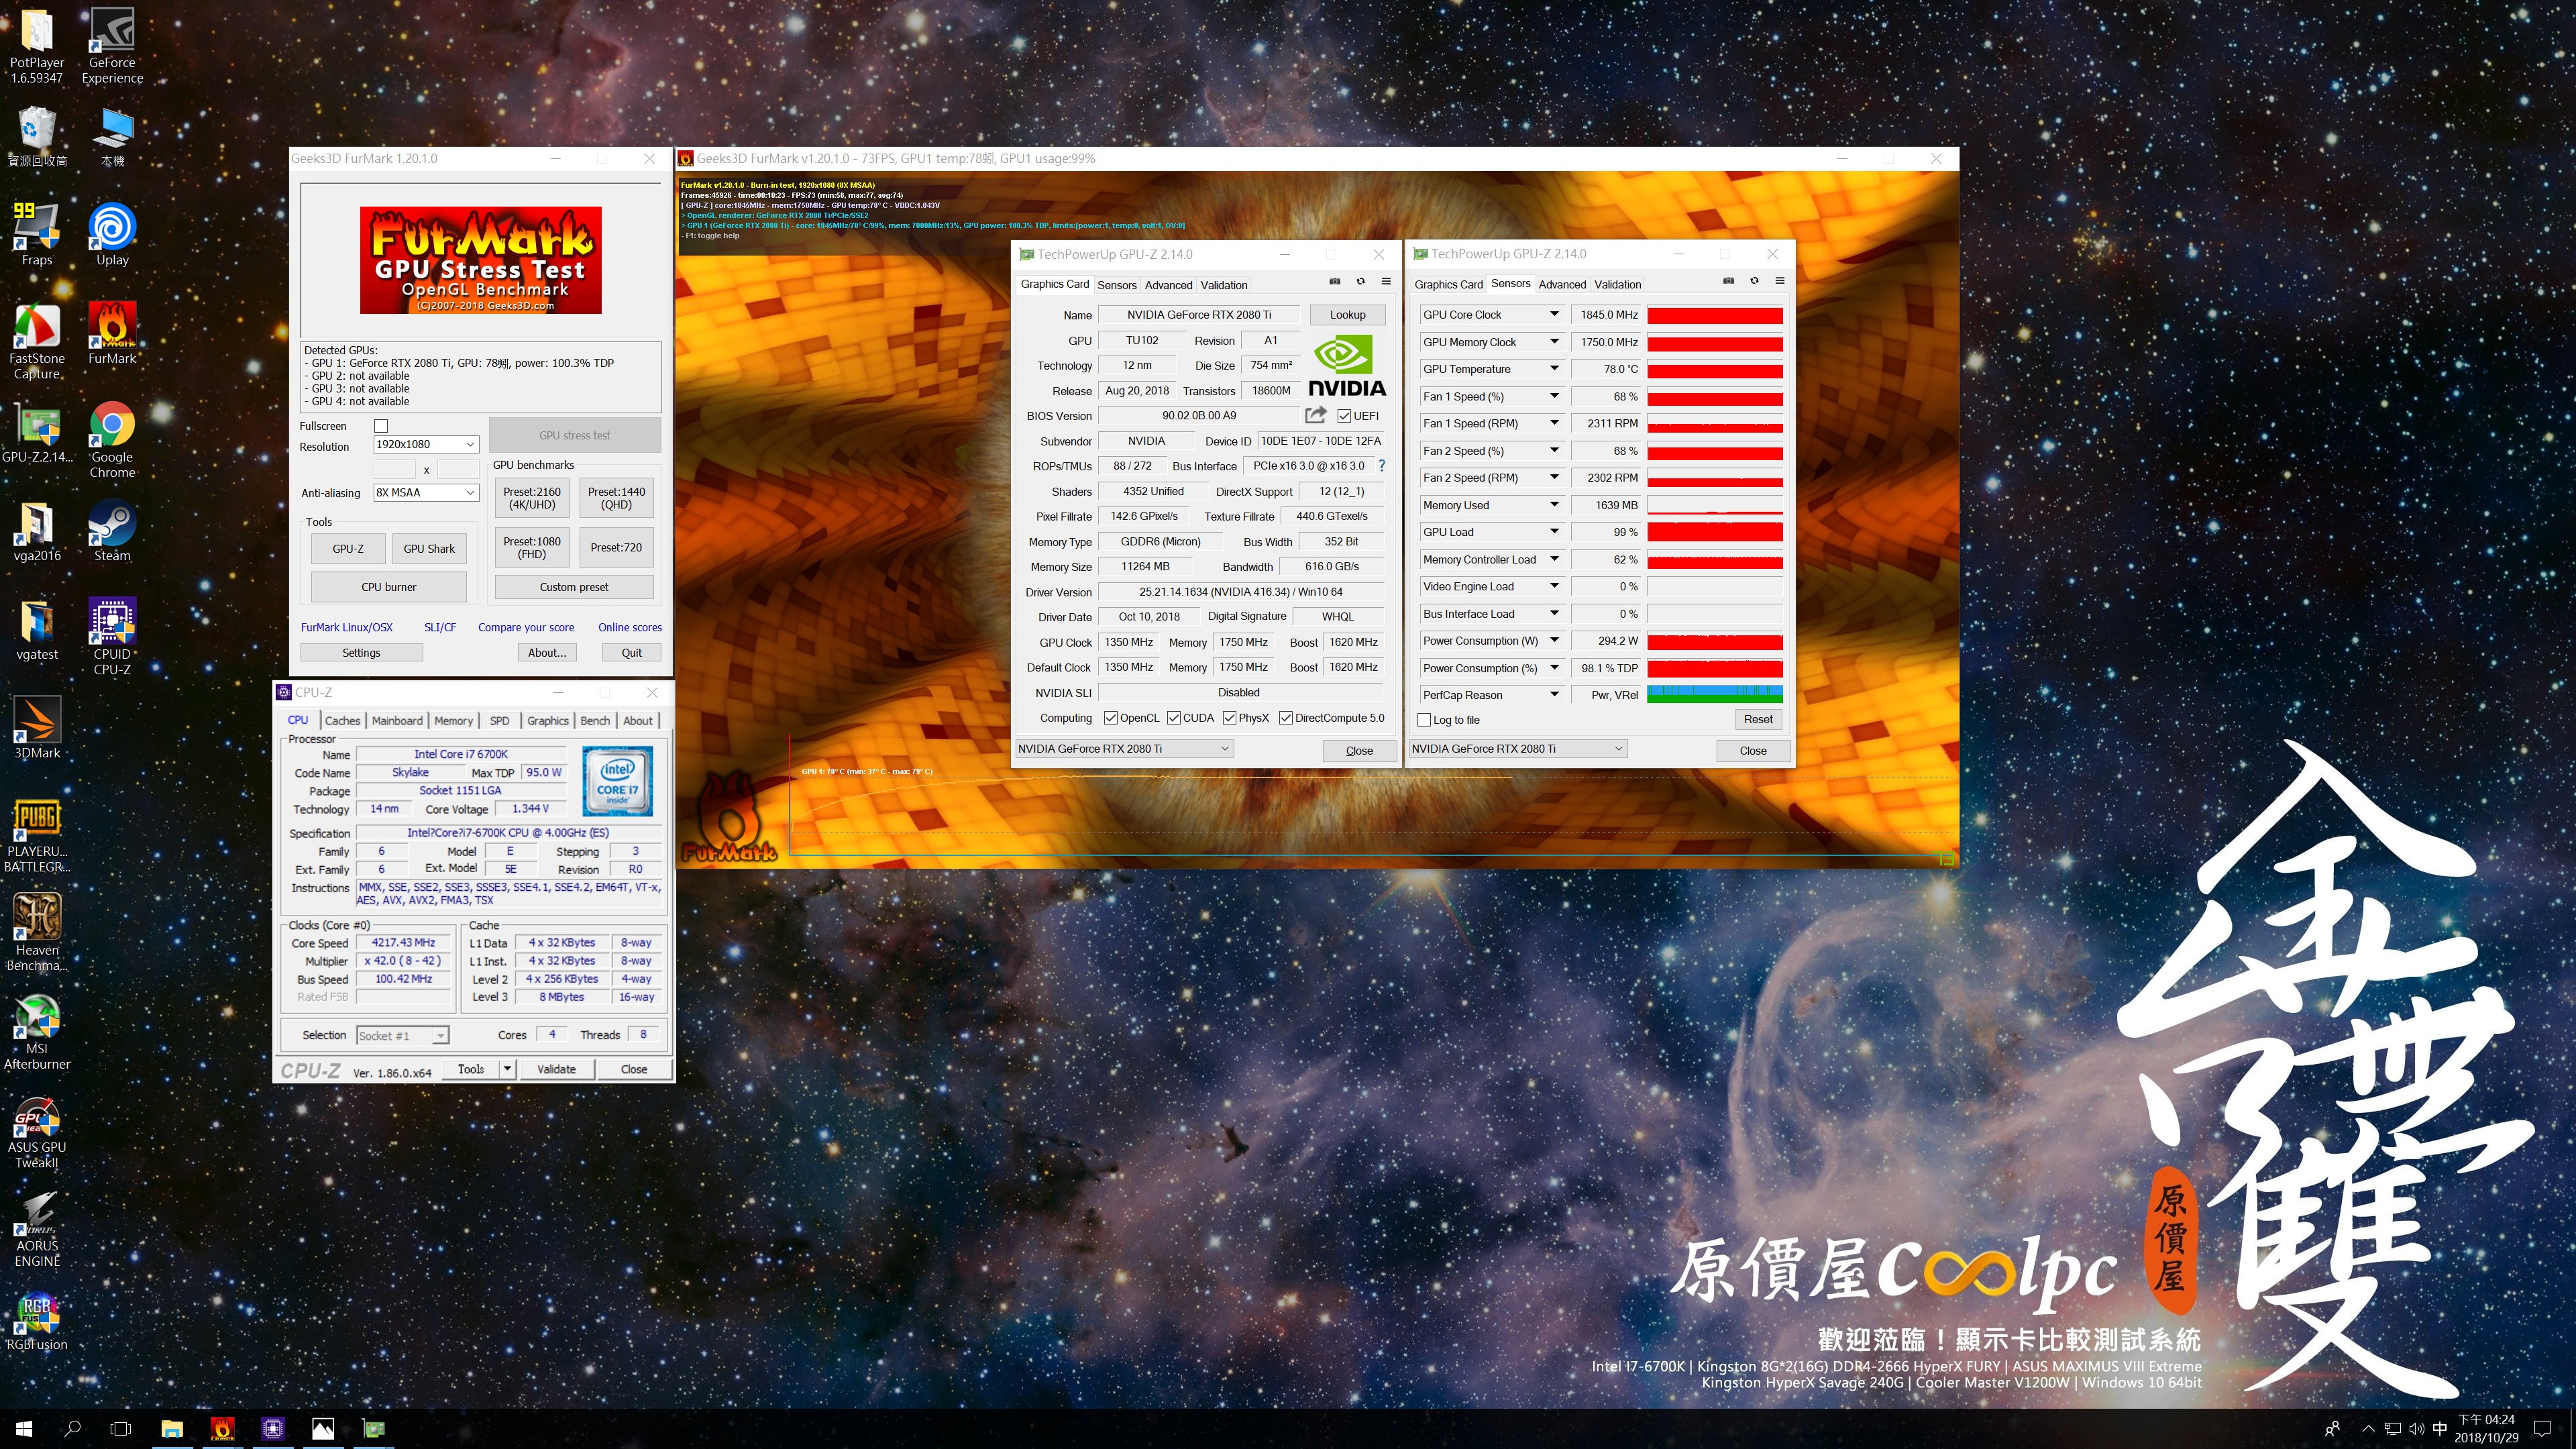The image size is (2576, 1449).
Task: Click screenshot camera icon in GPU-Z Graphics Card window
Action: point(1334,282)
